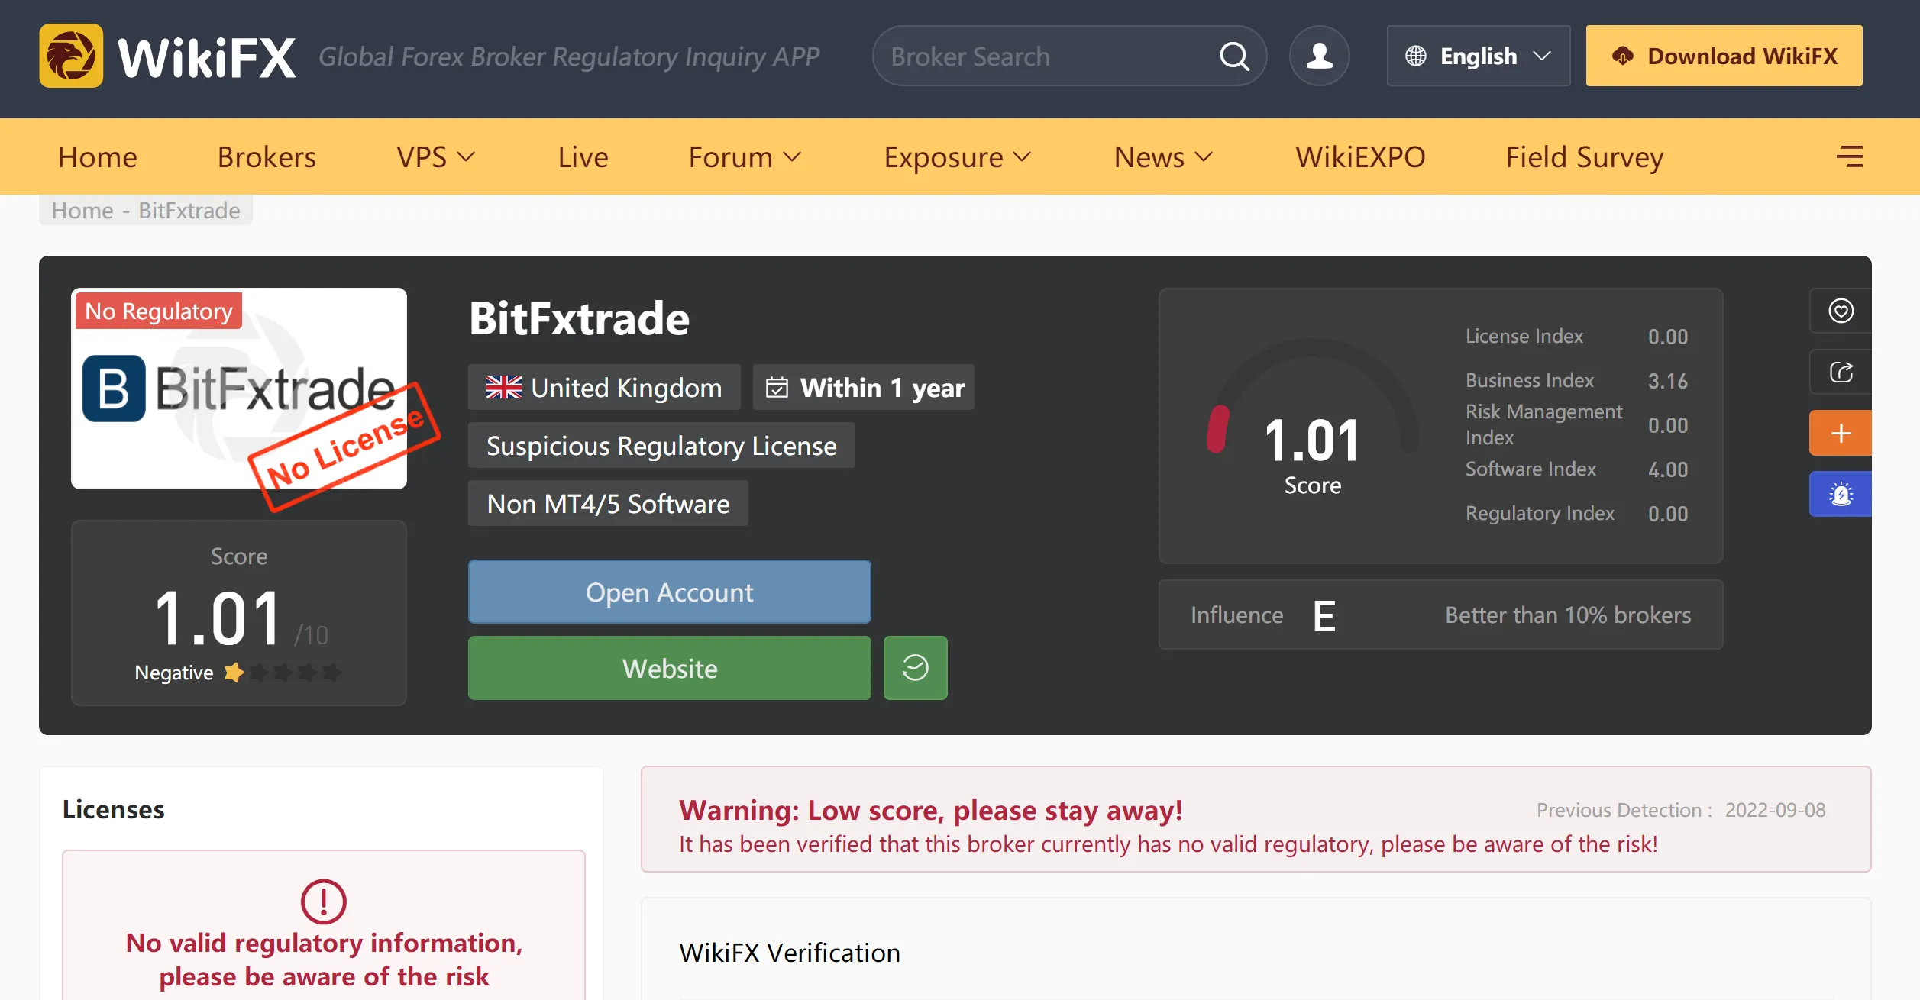Viewport: 1920px width, 1000px height.
Task: Click the download cloud icon
Action: pos(1622,56)
